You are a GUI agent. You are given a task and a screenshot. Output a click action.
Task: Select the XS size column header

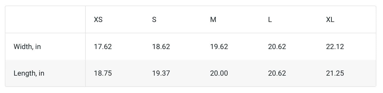point(98,20)
